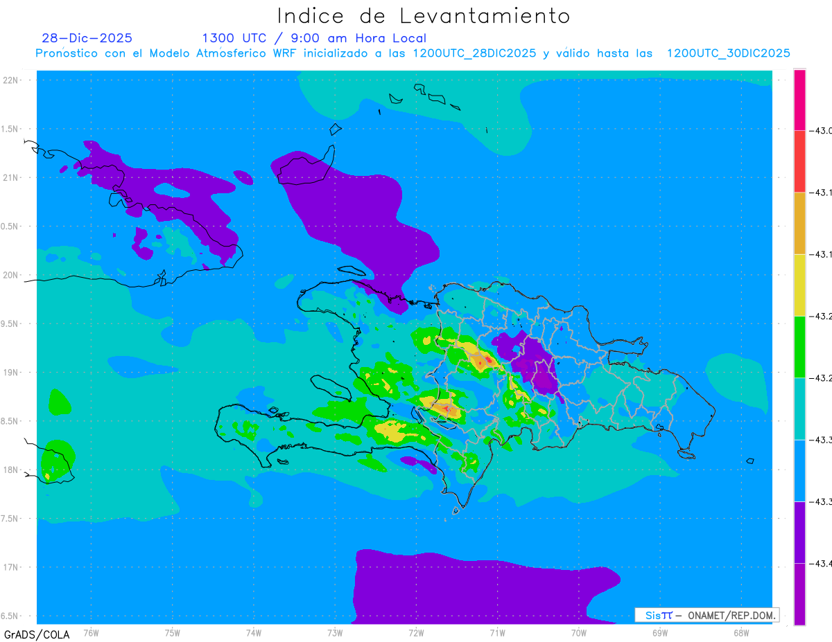This screenshot has height=642, width=832.
Task: Click the '18N' latitude label
Action: 11,470
